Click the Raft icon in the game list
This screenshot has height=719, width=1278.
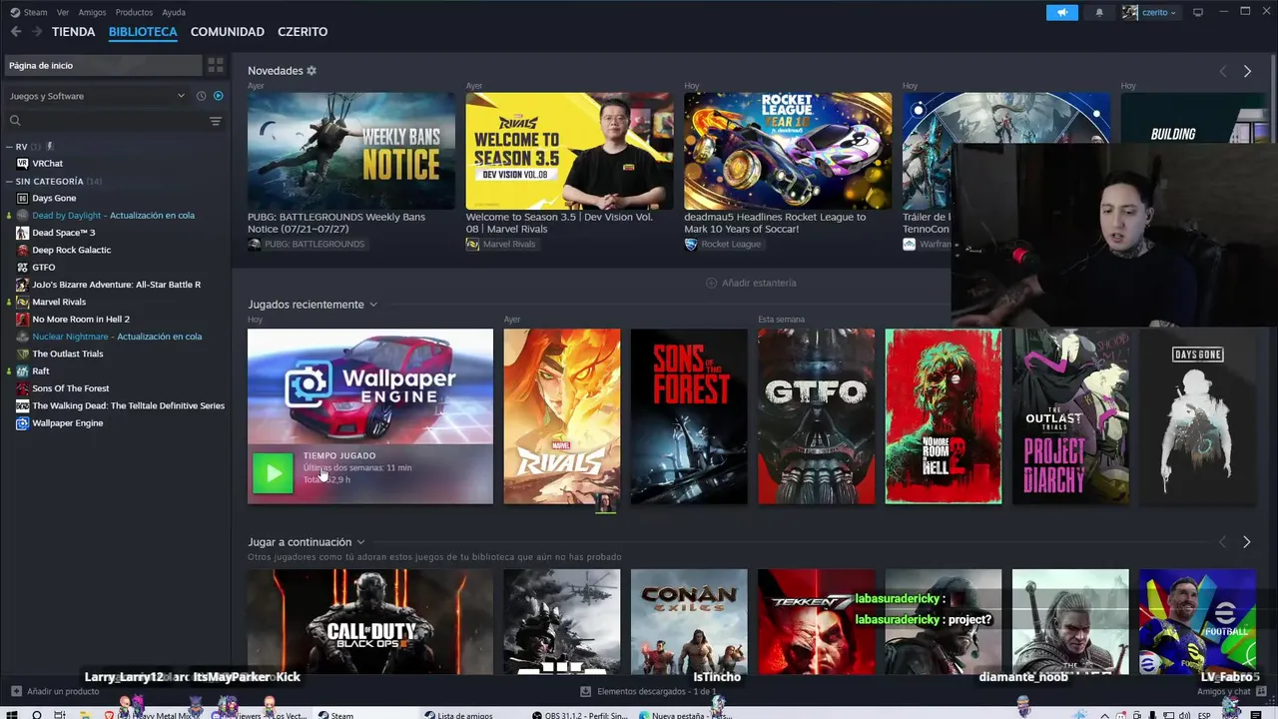pyautogui.click(x=22, y=370)
